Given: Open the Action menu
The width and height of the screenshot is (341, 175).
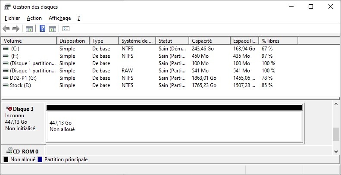Looking at the screenshot, I should pyautogui.click(x=34, y=18).
